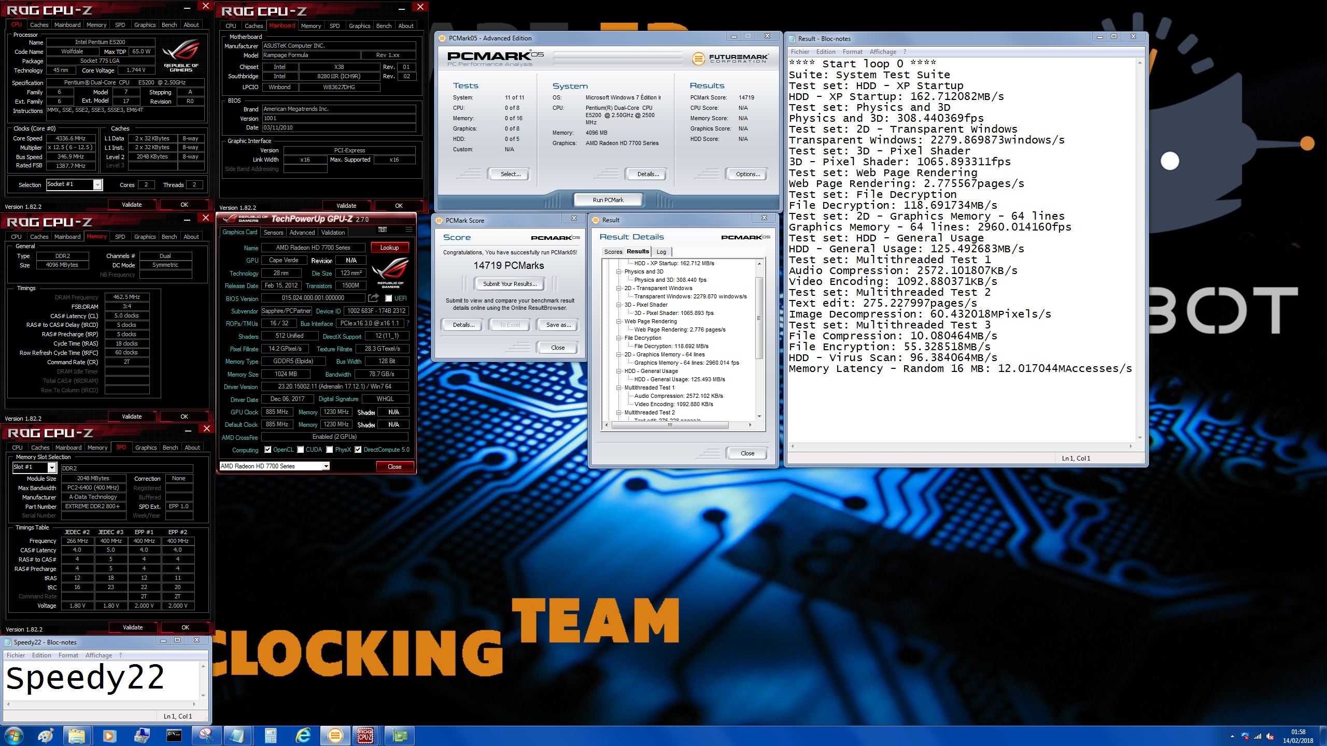Click the security alert tray icon
The height and width of the screenshot is (746, 1327).
(1245, 736)
